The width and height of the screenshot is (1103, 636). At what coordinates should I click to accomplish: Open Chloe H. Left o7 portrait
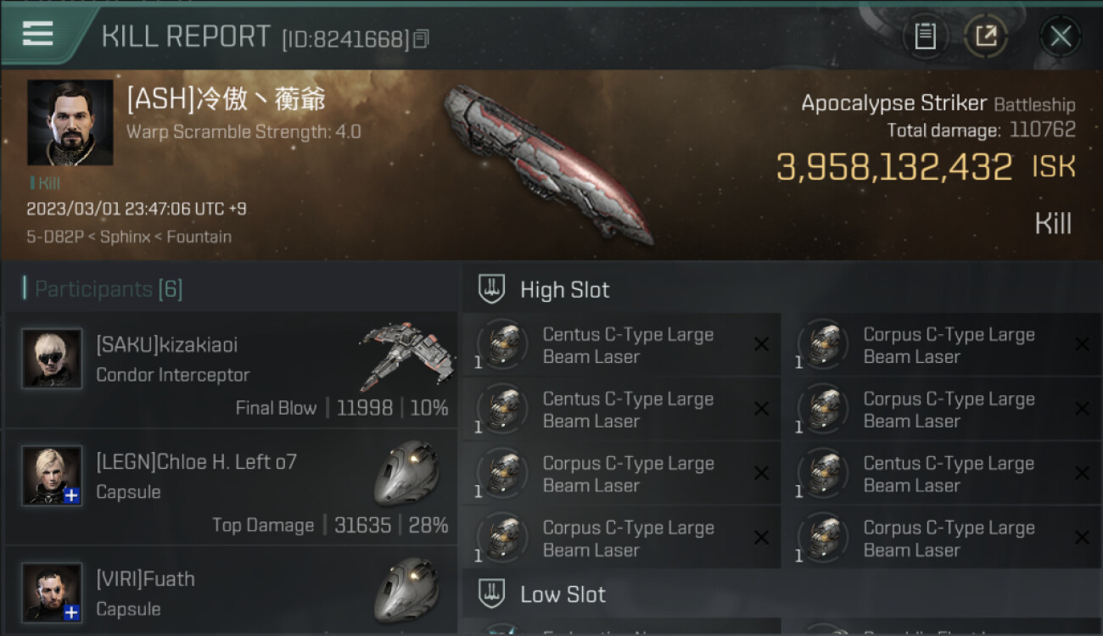click(52, 476)
